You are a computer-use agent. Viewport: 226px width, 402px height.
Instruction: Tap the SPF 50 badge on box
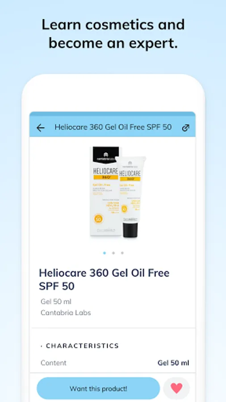pyautogui.click(x=98, y=218)
